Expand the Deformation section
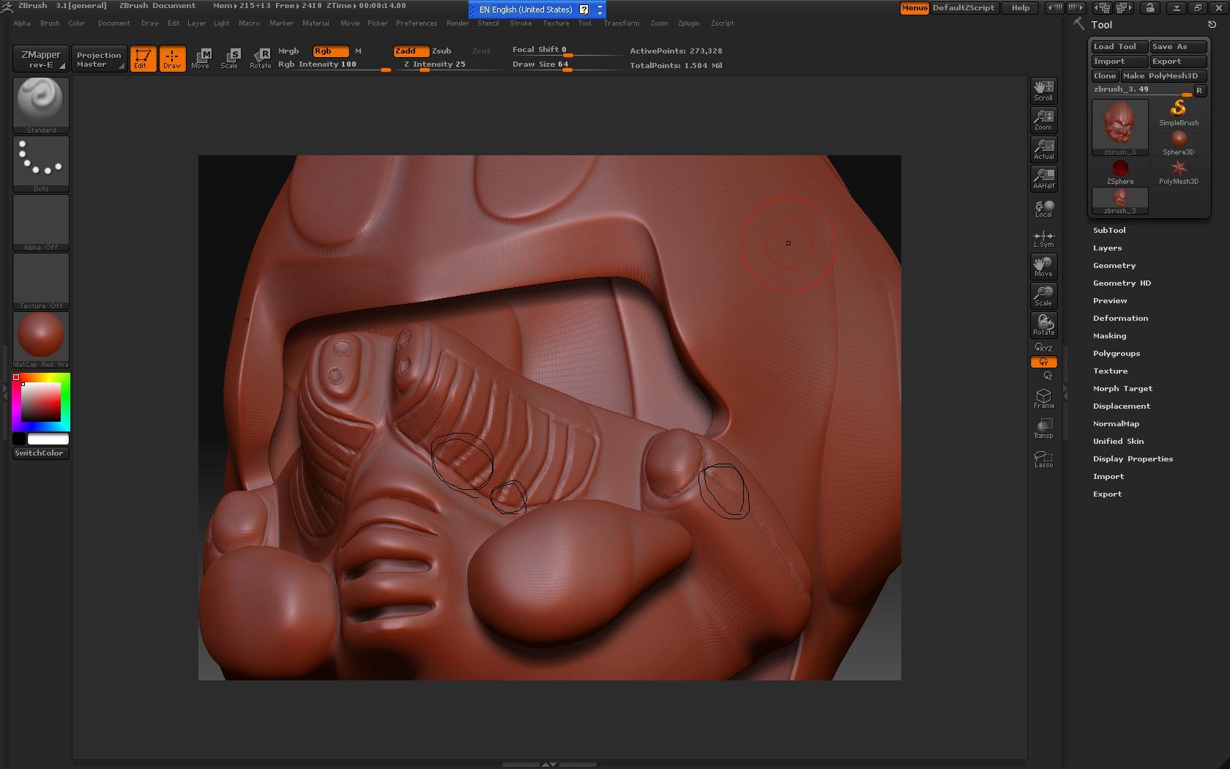Viewport: 1230px width, 769px height. pos(1120,319)
